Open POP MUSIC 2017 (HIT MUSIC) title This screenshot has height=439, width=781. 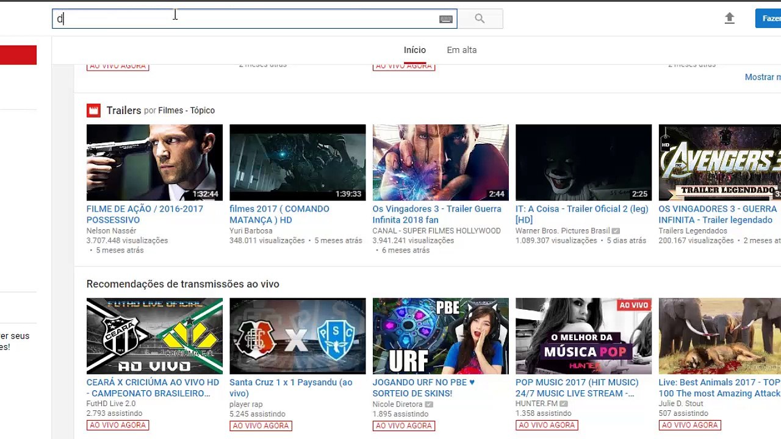click(577, 388)
